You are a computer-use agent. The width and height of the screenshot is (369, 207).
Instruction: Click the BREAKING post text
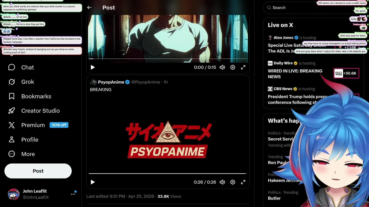101,89
